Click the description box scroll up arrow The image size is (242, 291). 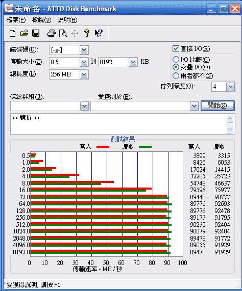pos(230,119)
